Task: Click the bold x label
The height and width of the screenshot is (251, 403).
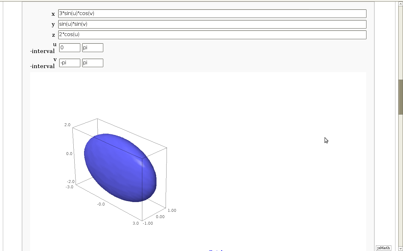Action: point(53,14)
